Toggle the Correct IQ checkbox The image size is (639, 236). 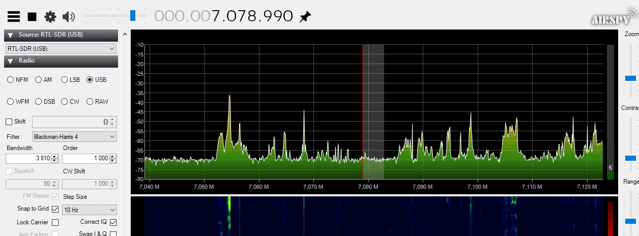coord(113,222)
